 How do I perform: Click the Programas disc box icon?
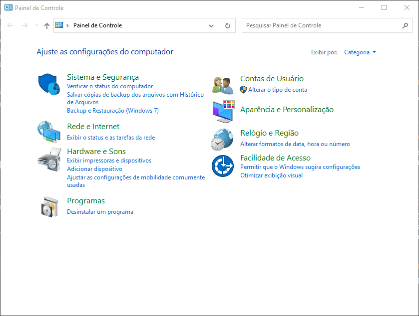point(50,207)
